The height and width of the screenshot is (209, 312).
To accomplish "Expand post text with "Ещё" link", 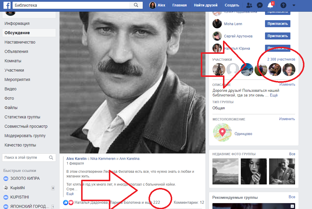I will pos(70,194).
